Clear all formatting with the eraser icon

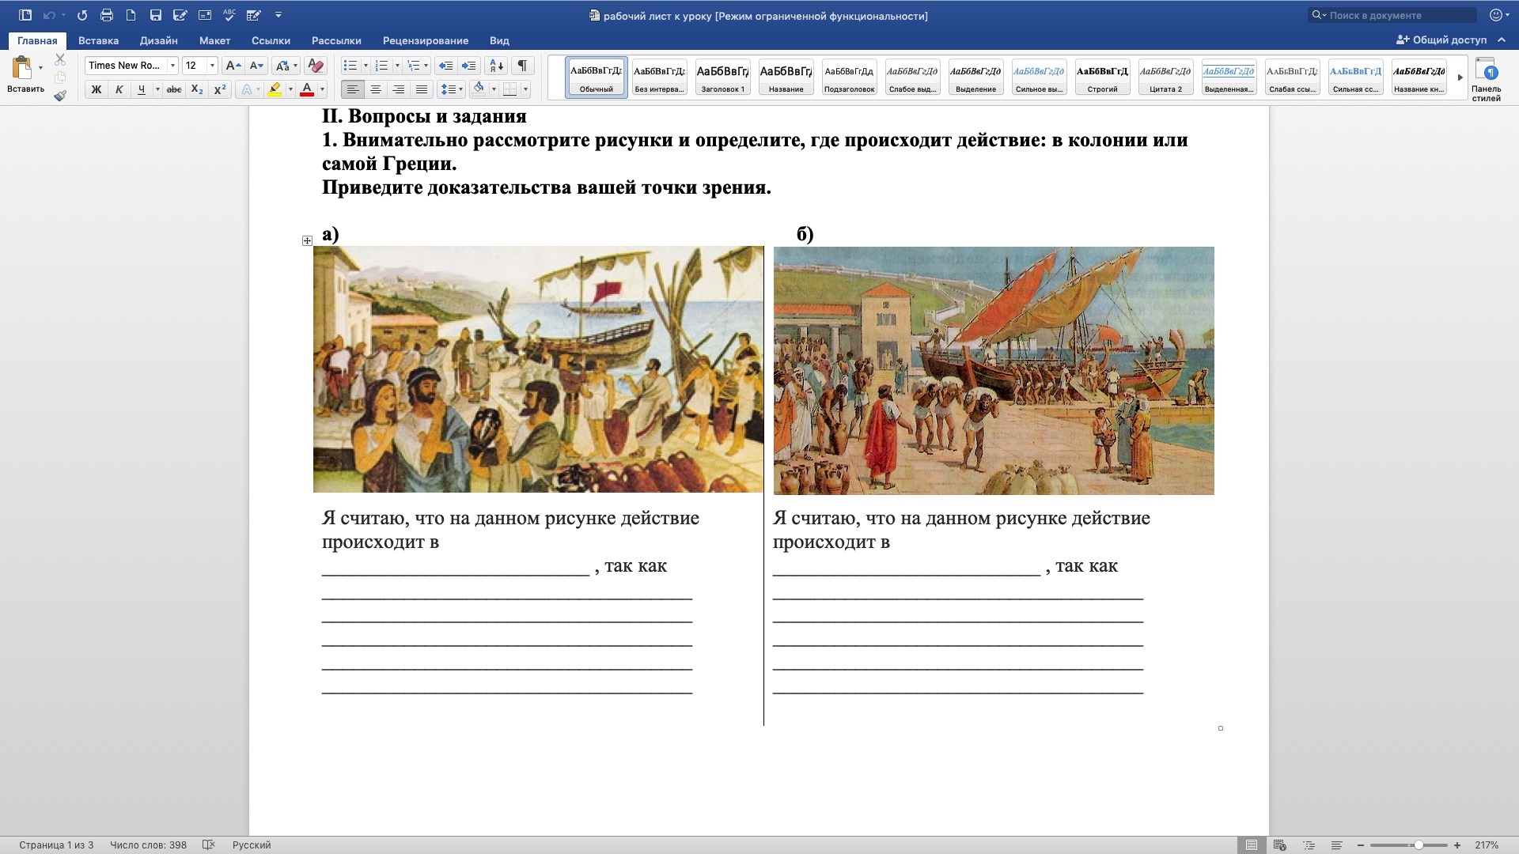(315, 66)
